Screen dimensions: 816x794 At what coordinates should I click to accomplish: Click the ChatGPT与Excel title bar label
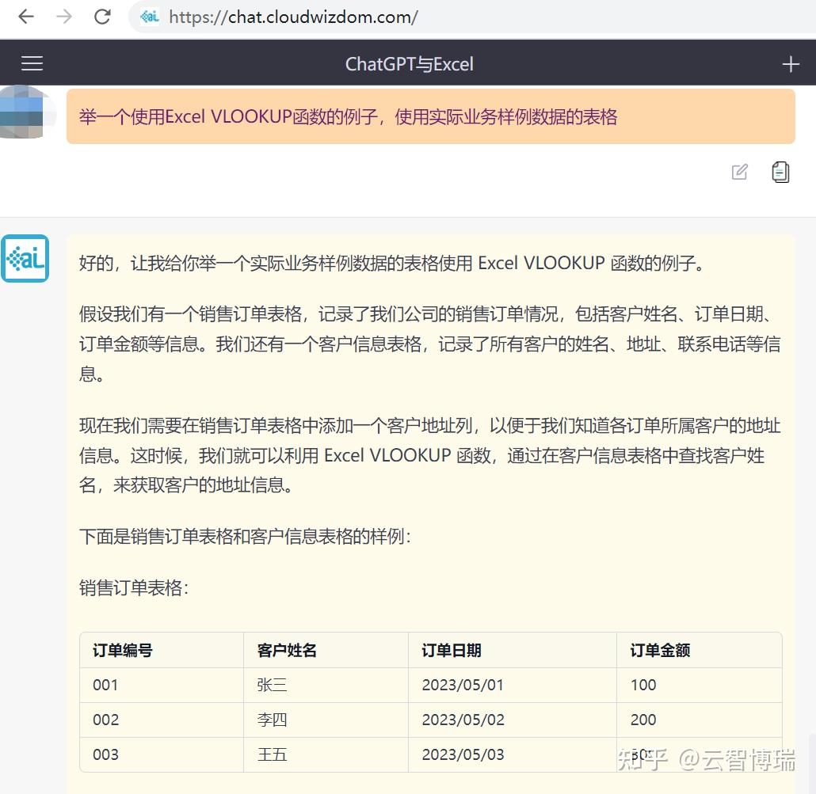point(410,63)
